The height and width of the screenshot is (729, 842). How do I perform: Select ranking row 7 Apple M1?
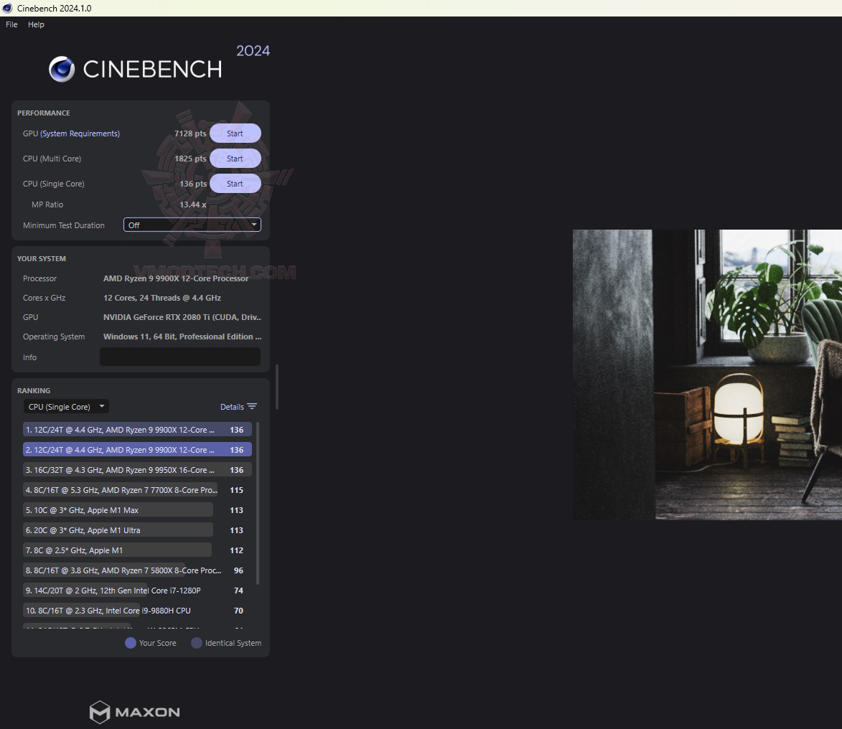click(x=138, y=550)
